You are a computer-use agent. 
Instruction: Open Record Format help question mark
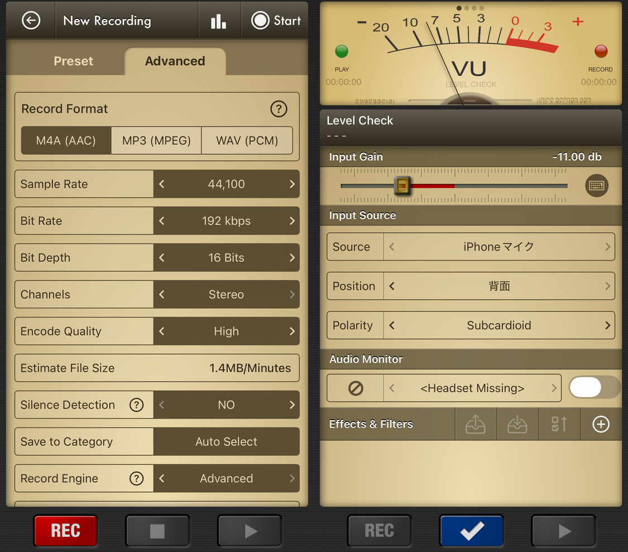[279, 109]
